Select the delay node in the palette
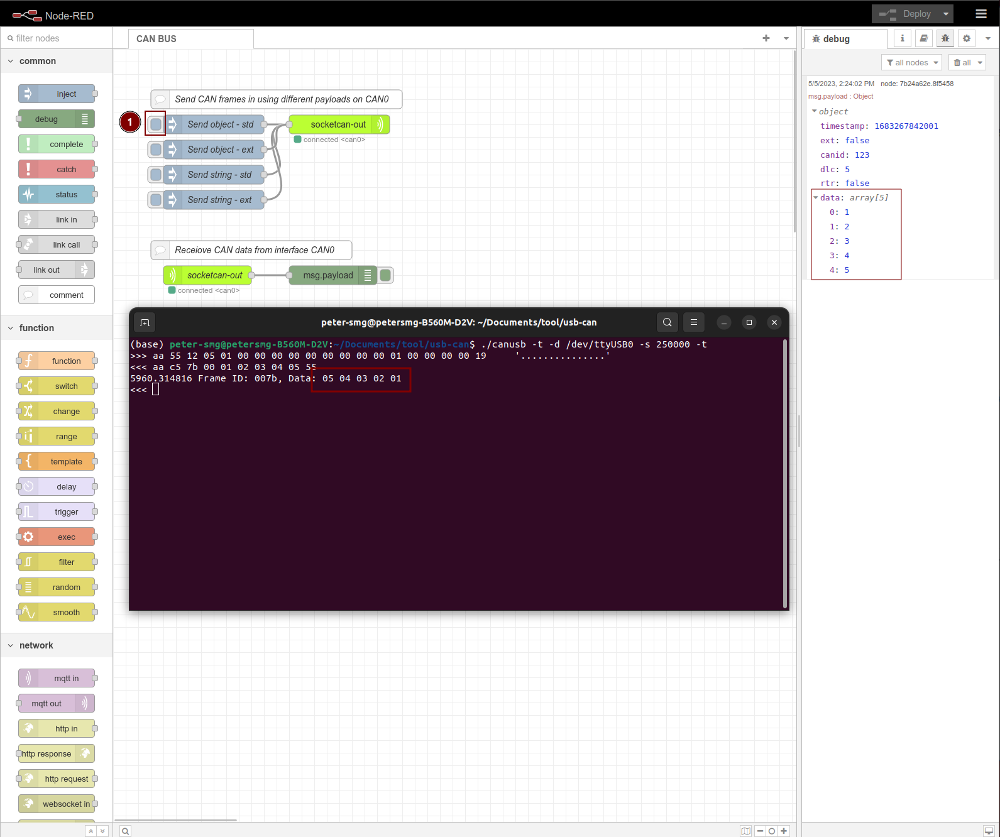 pos(57,486)
